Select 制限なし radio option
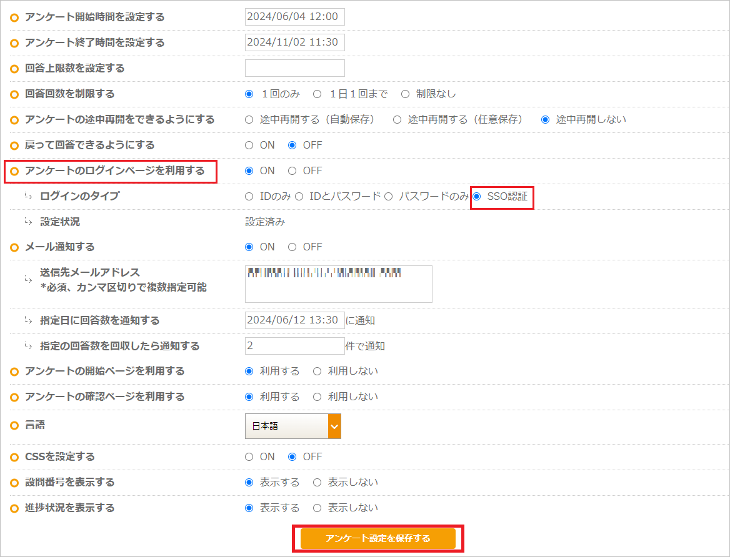Image resolution: width=730 pixels, height=557 pixels. point(405,94)
